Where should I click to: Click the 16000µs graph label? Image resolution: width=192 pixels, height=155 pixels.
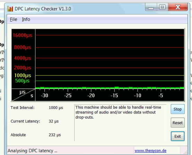[x=23, y=35]
